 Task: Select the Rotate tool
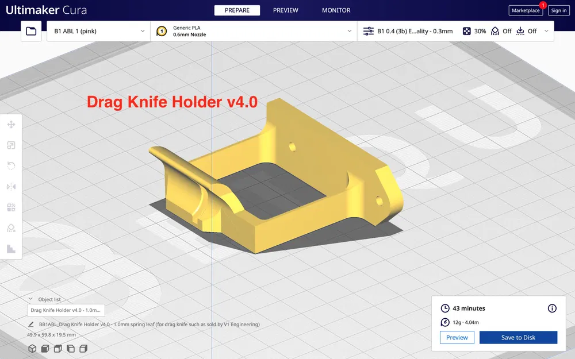click(x=11, y=166)
